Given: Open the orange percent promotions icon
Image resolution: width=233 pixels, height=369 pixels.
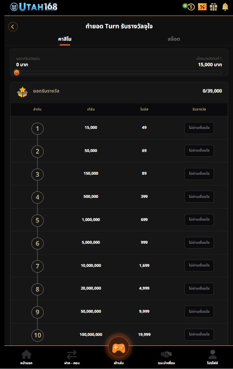Looking at the screenshot, I should [202, 7].
